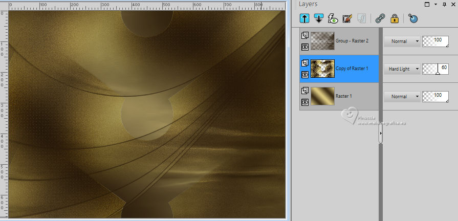Image resolution: width=458 pixels, height=221 pixels.
Task: Open the Layer Effects fx icon
Action: (x=333, y=18)
